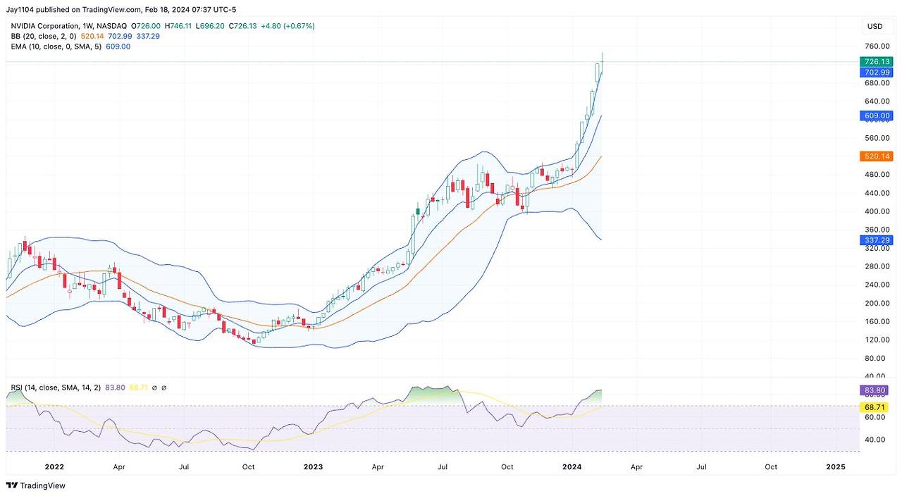The image size is (902, 496).
Task: Click the BB (20, close, 2, 0) indicator label
Action: coord(43,36)
